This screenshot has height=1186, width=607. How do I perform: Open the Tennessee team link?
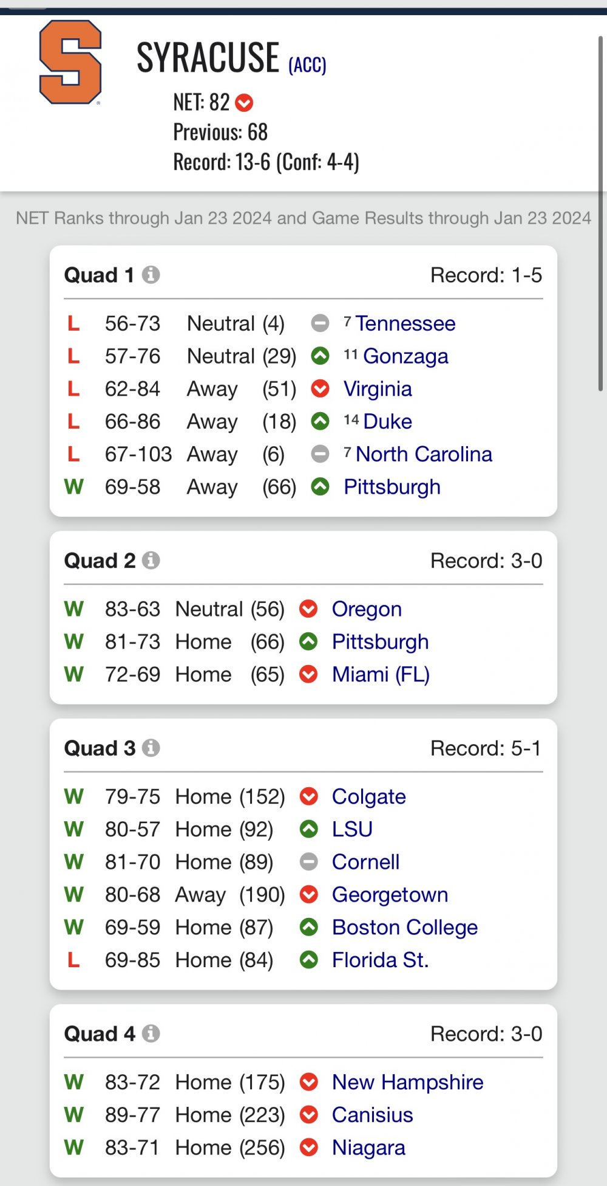(405, 323)
